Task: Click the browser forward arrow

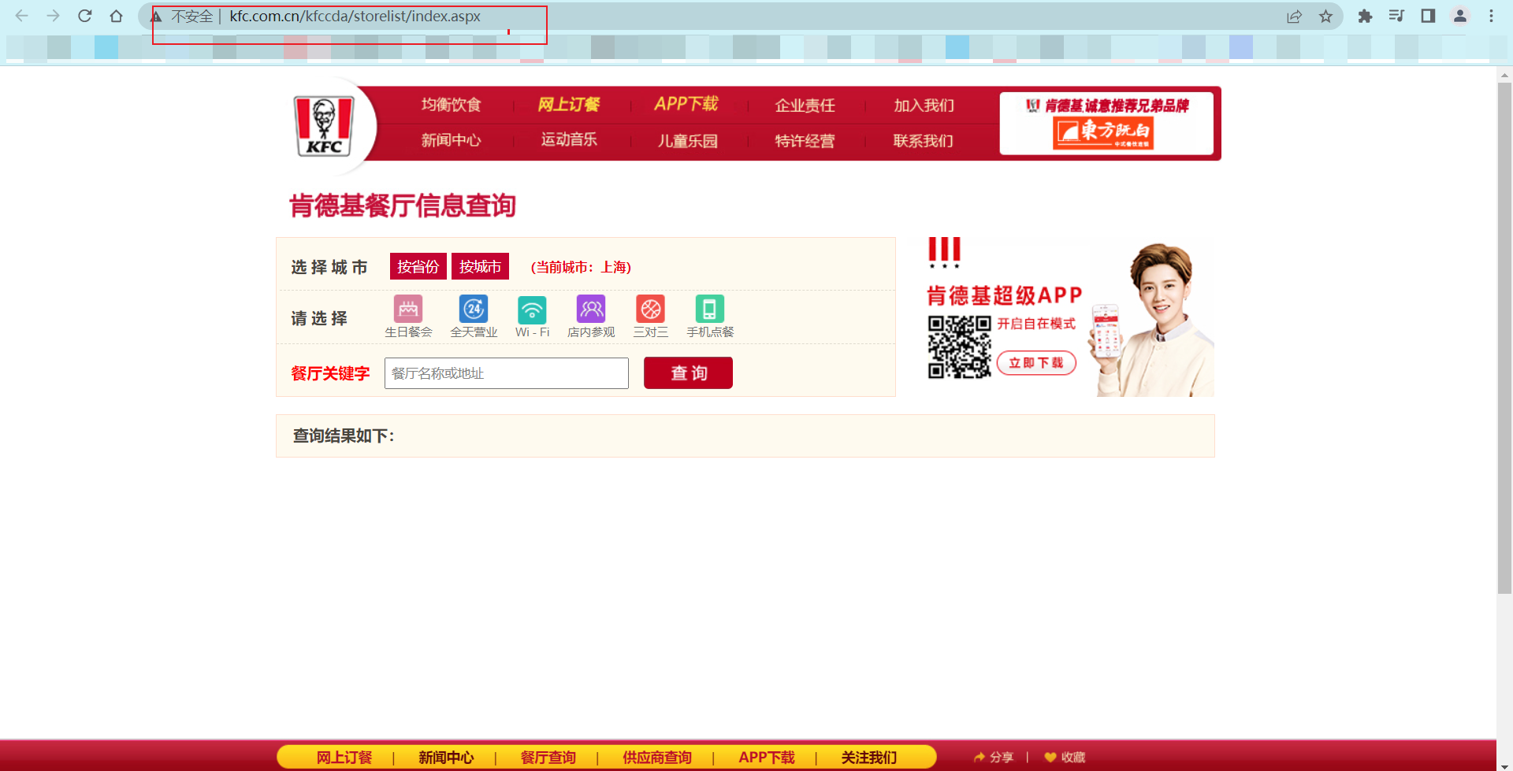Action: pos(53,16)
